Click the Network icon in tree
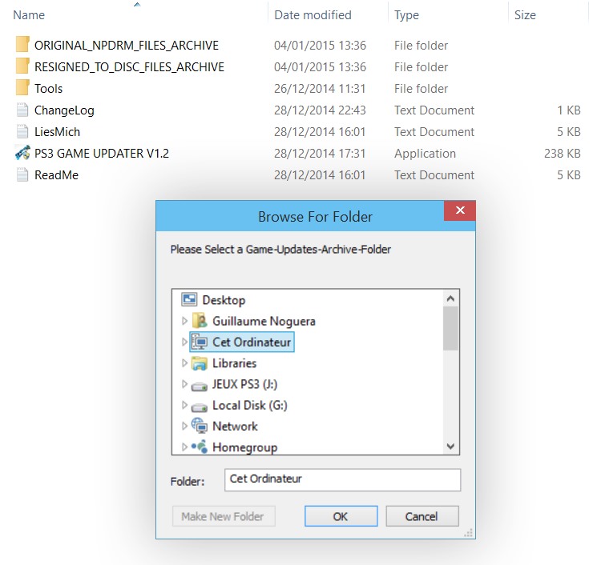597x565 pixels. pos(200,426)
